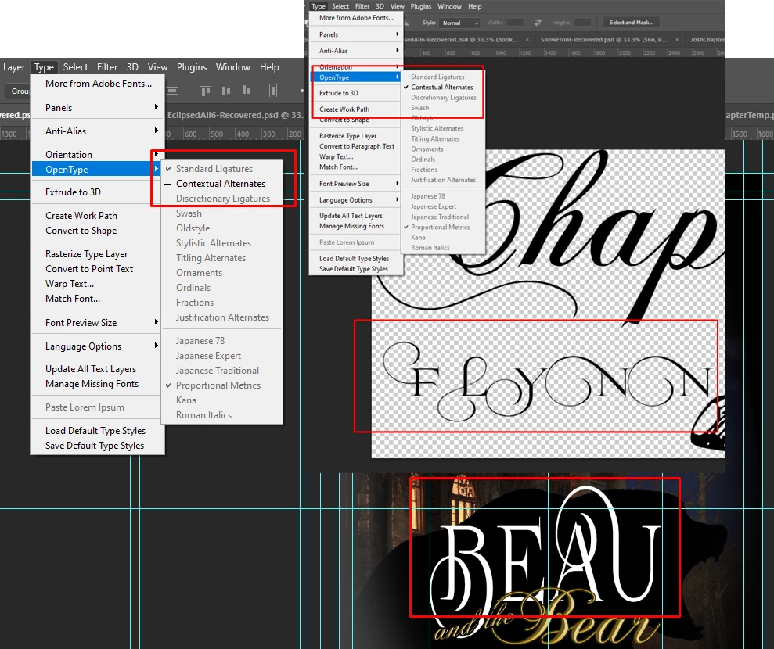Open Select menu in large menu bar

(76, 67)
